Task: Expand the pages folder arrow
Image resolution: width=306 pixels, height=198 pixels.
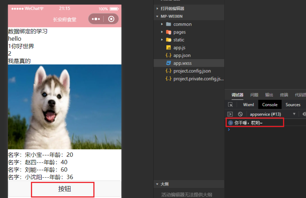Action: pos(162,32)
